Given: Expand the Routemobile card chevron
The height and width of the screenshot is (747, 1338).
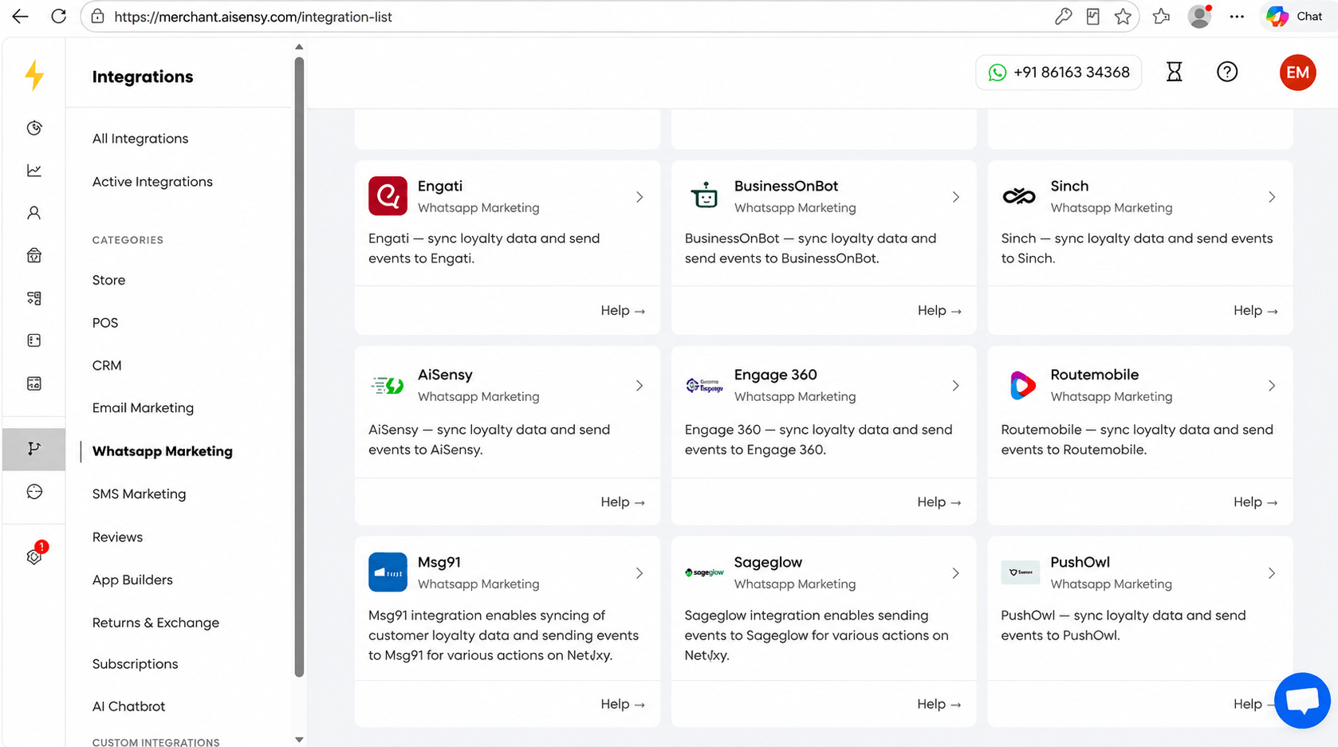Looking at the screenshot, I should 1272,386.
